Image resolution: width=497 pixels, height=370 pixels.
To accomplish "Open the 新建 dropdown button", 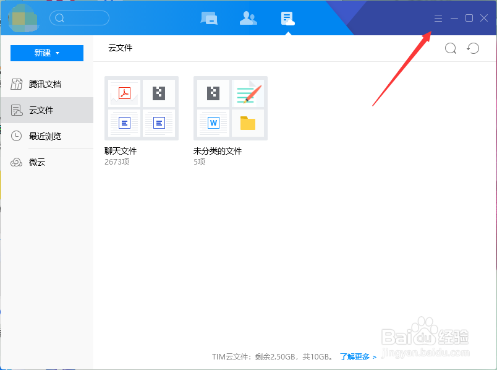I will pyautogui.click(x=47, y=53).
